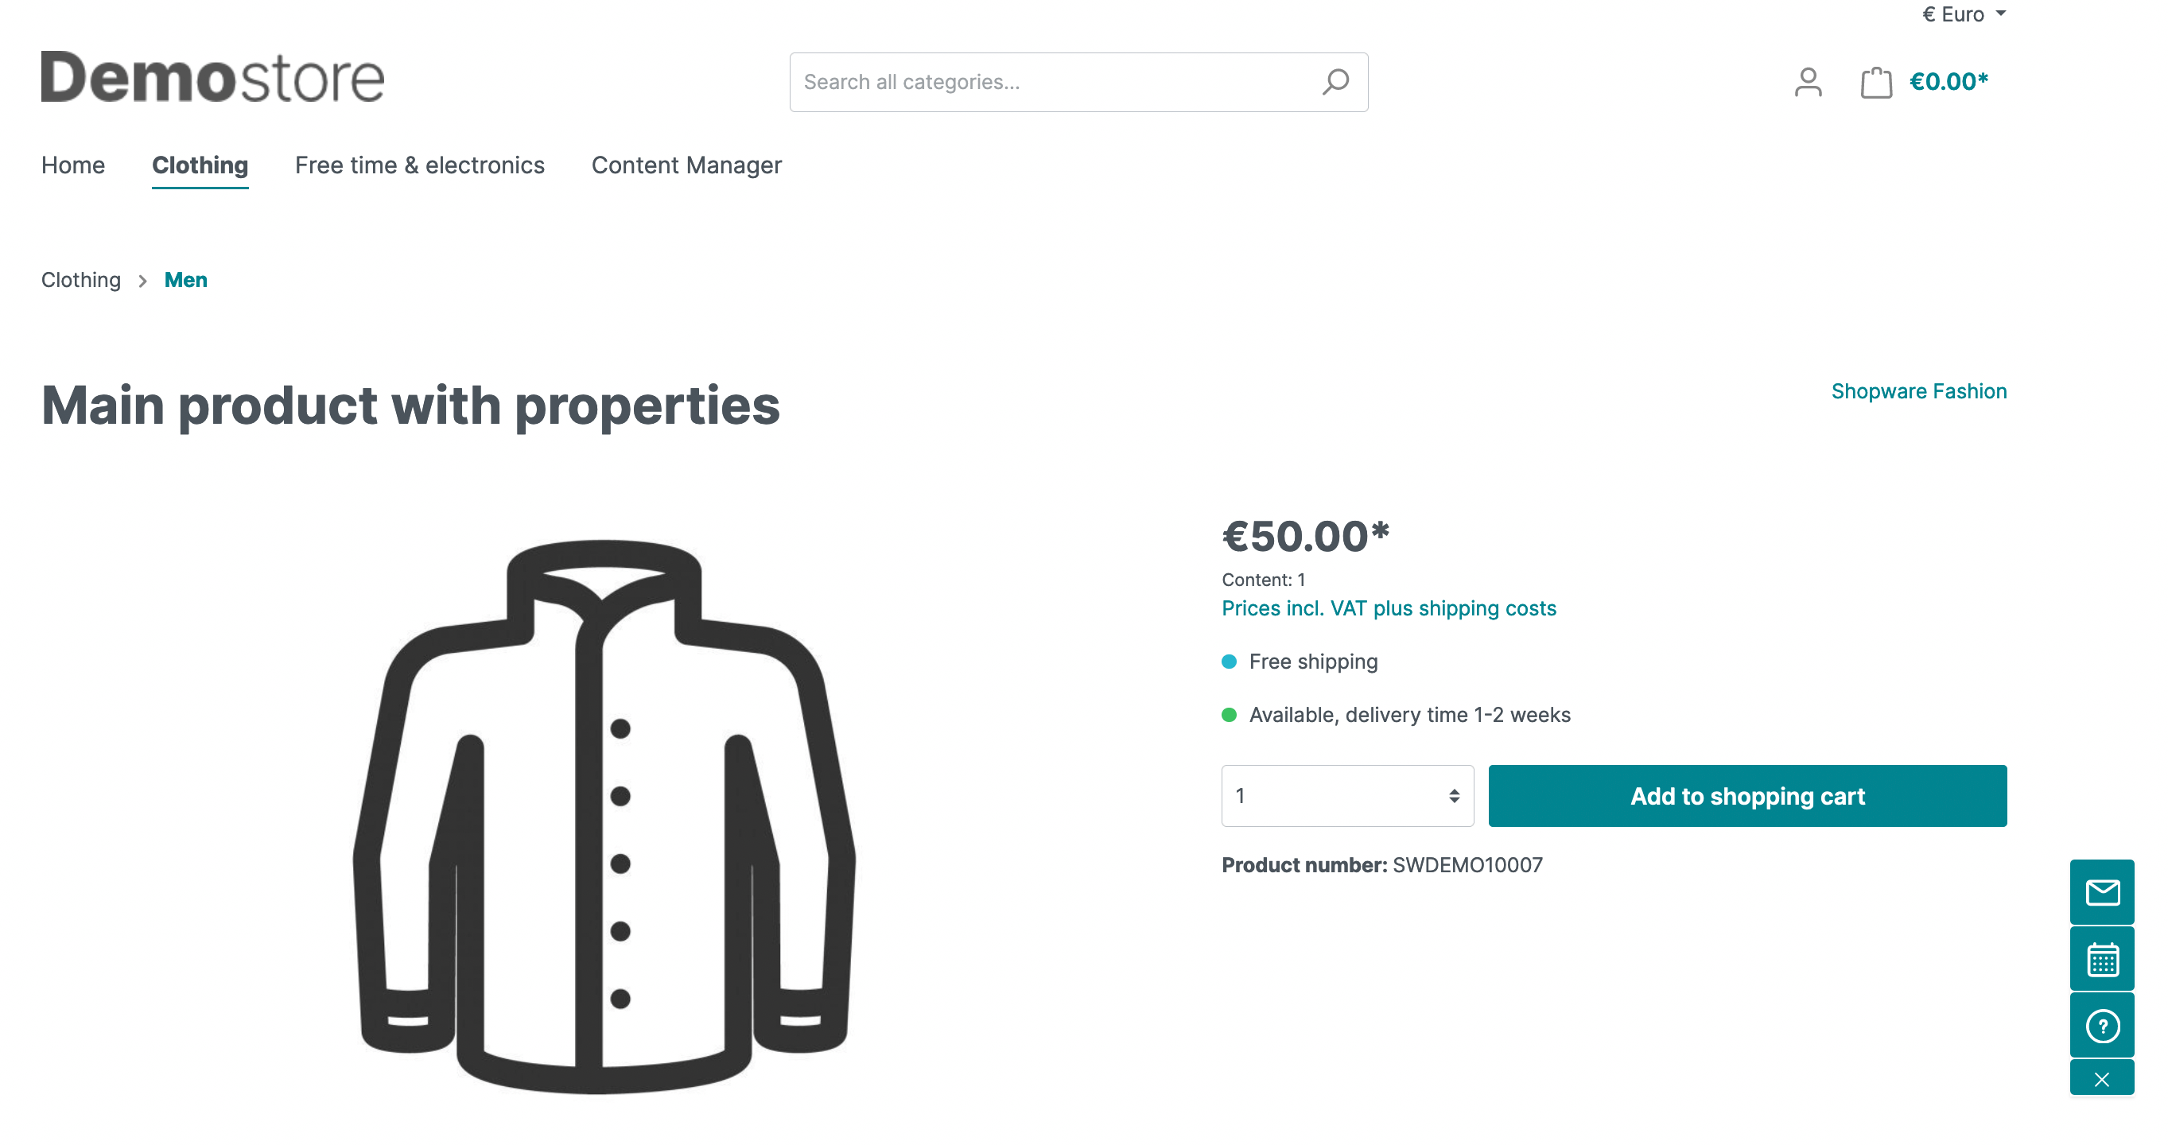The height and width of the screenshot is (1145, 2168).
Task: Click the question mark help icon
Action: click(2101, 1026)
